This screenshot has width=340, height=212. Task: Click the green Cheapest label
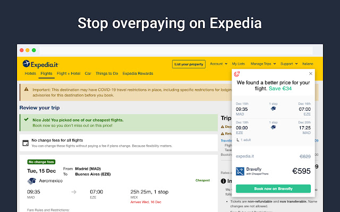point(202,180)
